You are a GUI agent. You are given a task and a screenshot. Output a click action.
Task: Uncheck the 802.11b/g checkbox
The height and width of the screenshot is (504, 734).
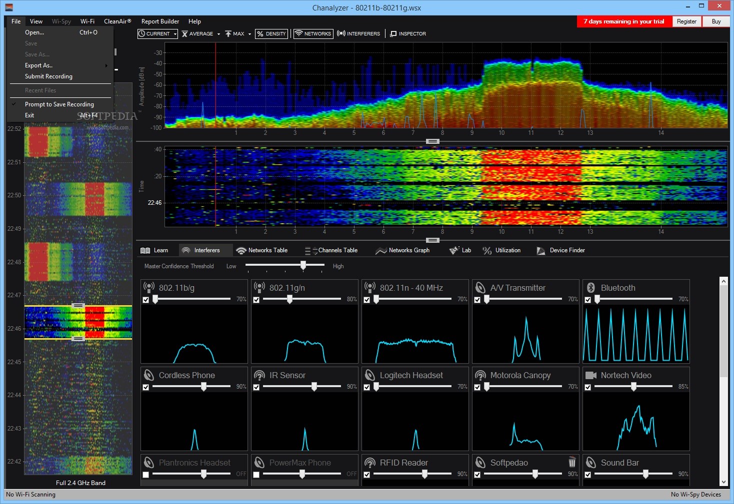[145, 300]
